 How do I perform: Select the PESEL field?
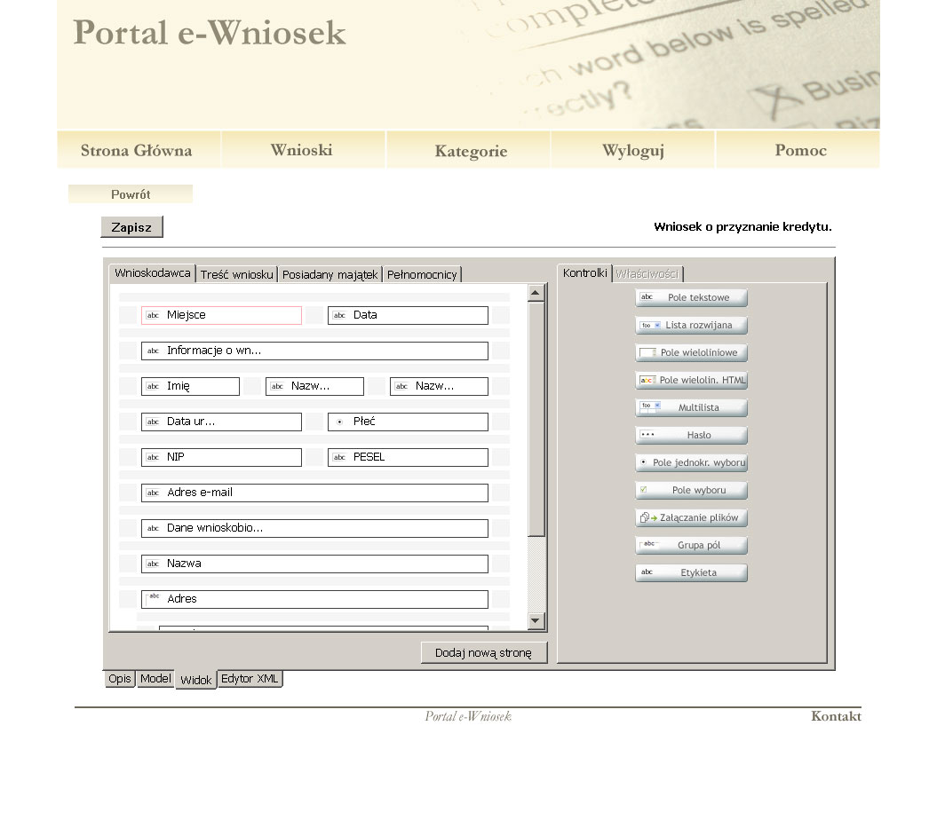[x=408, y=457]
